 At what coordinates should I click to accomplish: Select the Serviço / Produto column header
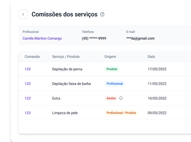click(x=66, y=57)
